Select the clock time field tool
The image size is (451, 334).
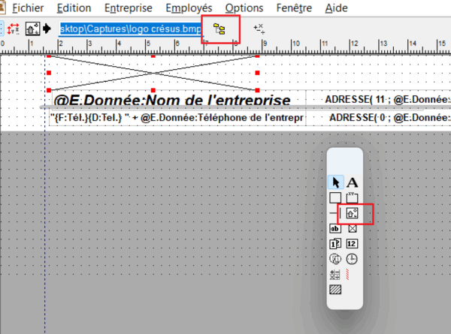tap(352, 259)
